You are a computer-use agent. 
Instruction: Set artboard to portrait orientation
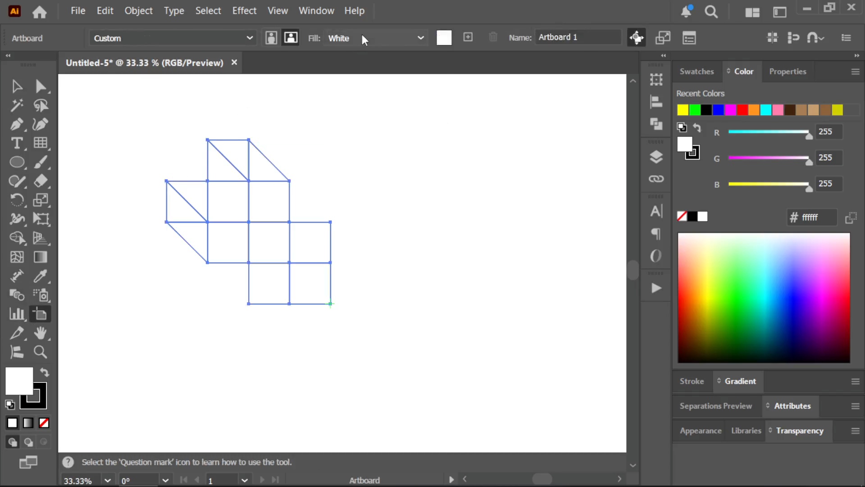pos(271,38)
